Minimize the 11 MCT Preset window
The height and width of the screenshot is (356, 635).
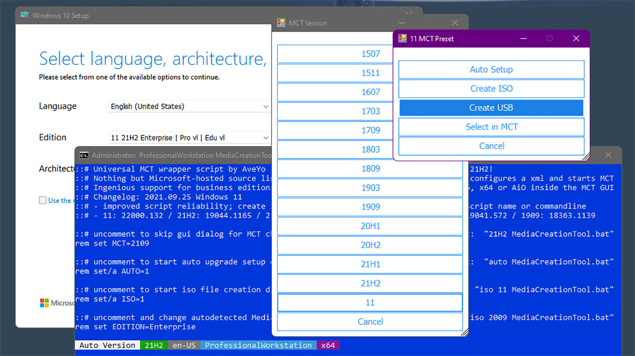[x=523, y=39]
